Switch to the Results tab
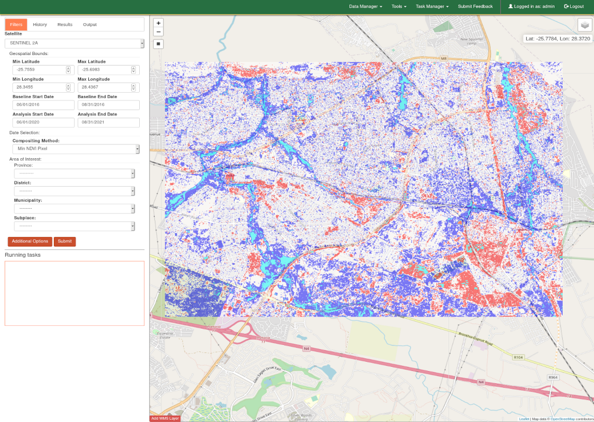The height and width of the screenshot is (422, 594). click(65, 24)
